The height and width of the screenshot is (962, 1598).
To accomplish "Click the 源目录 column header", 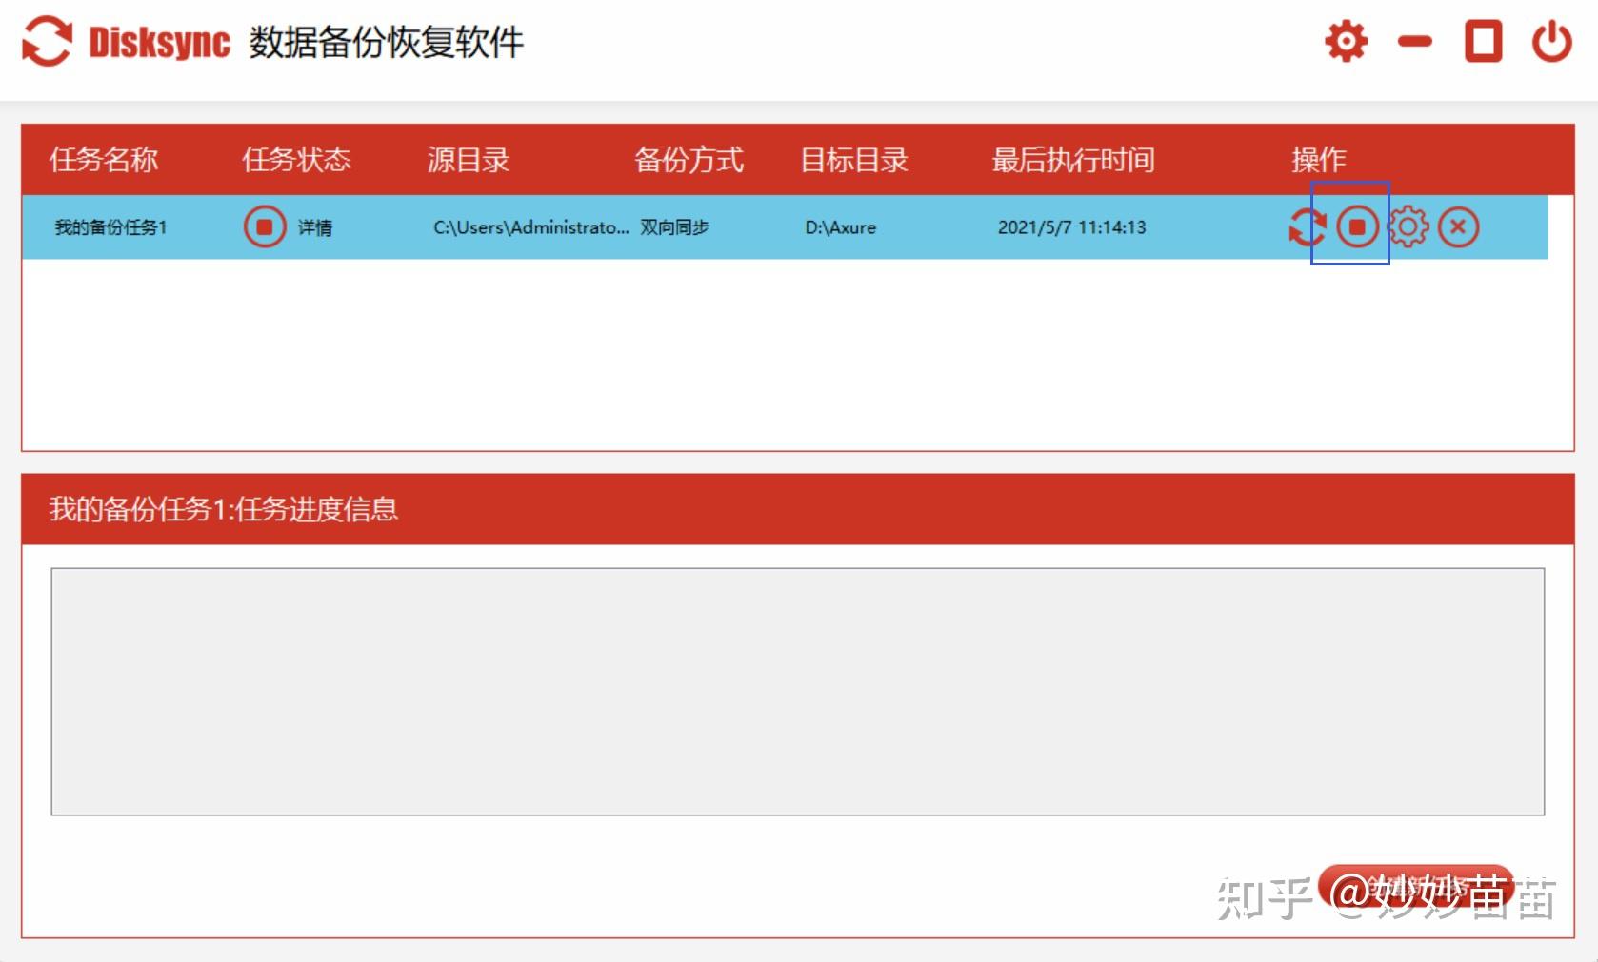I will (x=469, y=159).
